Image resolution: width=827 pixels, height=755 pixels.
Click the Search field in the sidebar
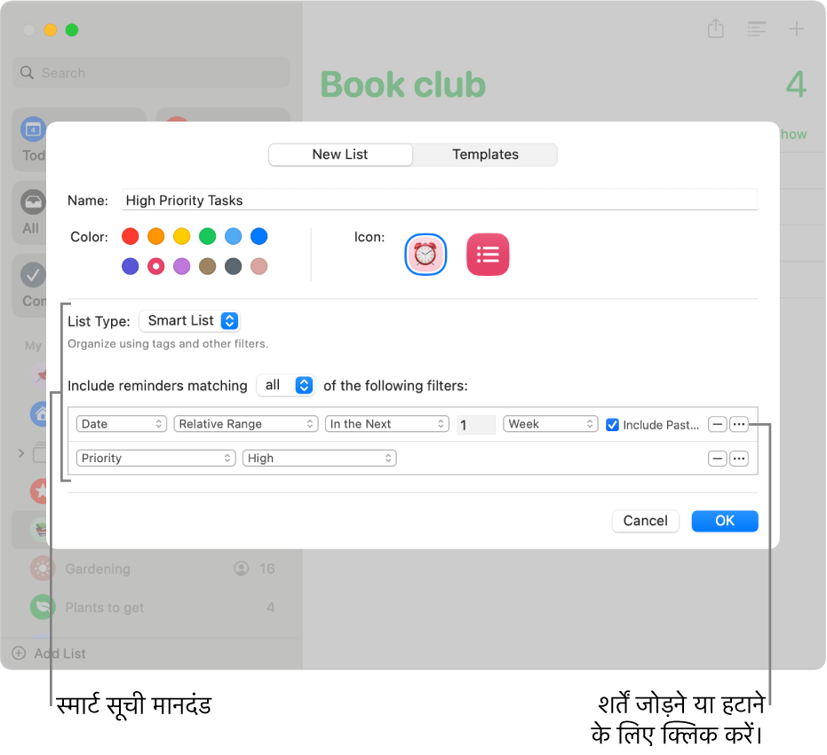151,73
